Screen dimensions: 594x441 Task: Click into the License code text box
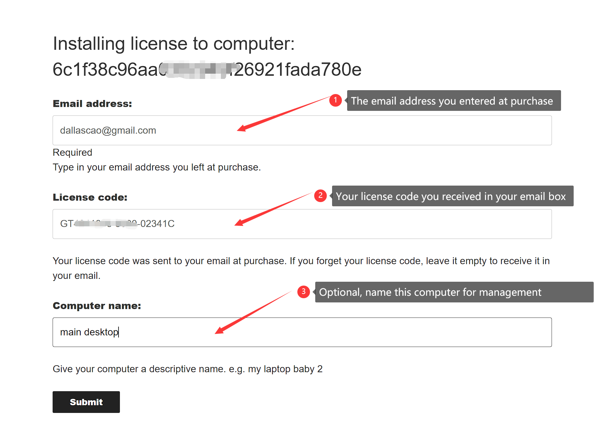(x=351, y=224)
